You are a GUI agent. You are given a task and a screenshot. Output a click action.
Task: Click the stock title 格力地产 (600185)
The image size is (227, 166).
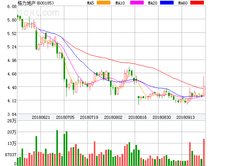[36, 3]
